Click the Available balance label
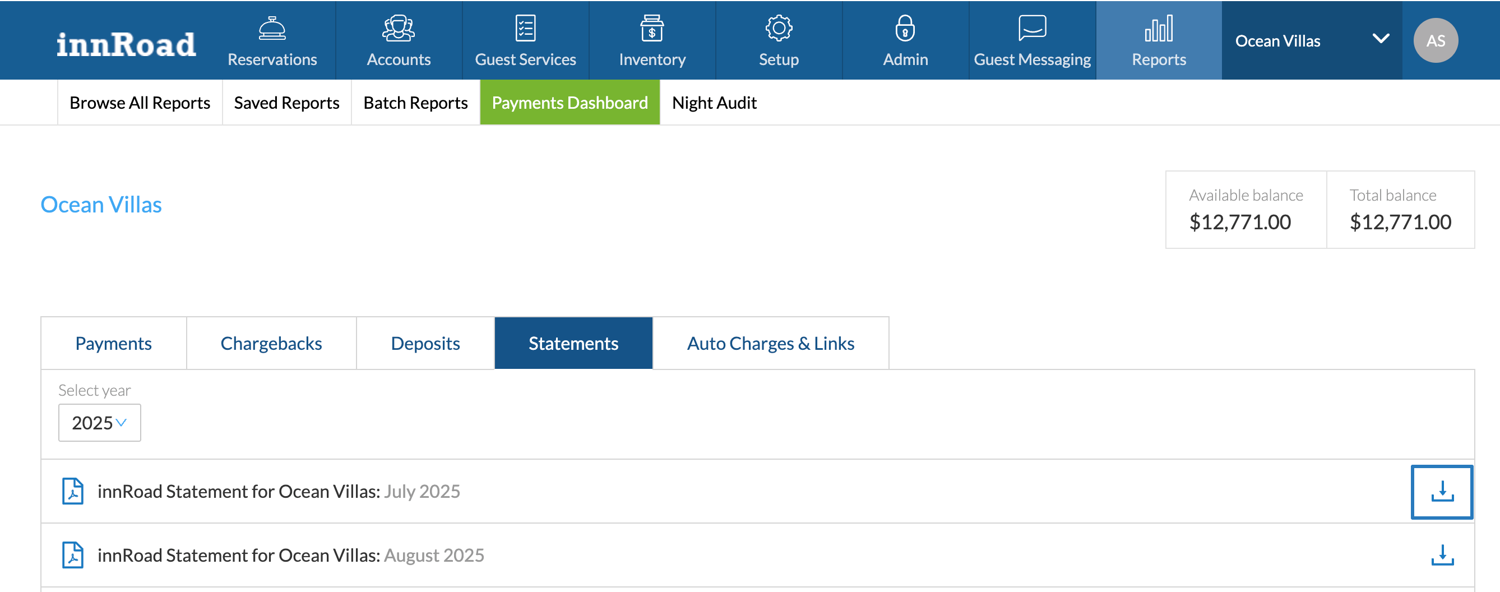Image resolution: width=1500 pixels, height=592 pixels. 1246,195
